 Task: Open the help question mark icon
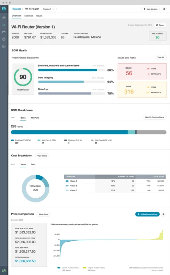(x=4, y=39)
